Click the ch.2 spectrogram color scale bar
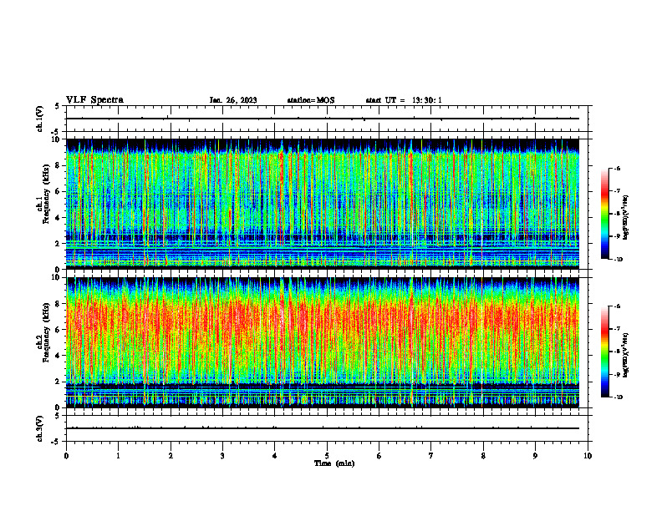This screenshot has height=511, width=662. click(x=604, y=352)
